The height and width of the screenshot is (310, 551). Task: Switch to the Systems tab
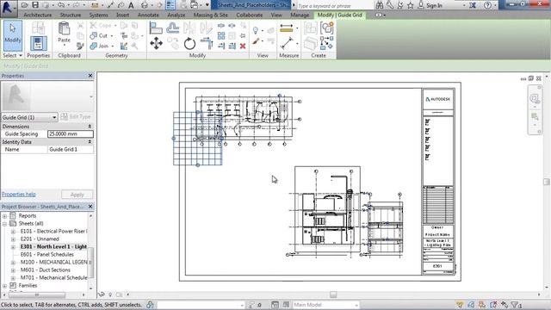pos(99,15)
